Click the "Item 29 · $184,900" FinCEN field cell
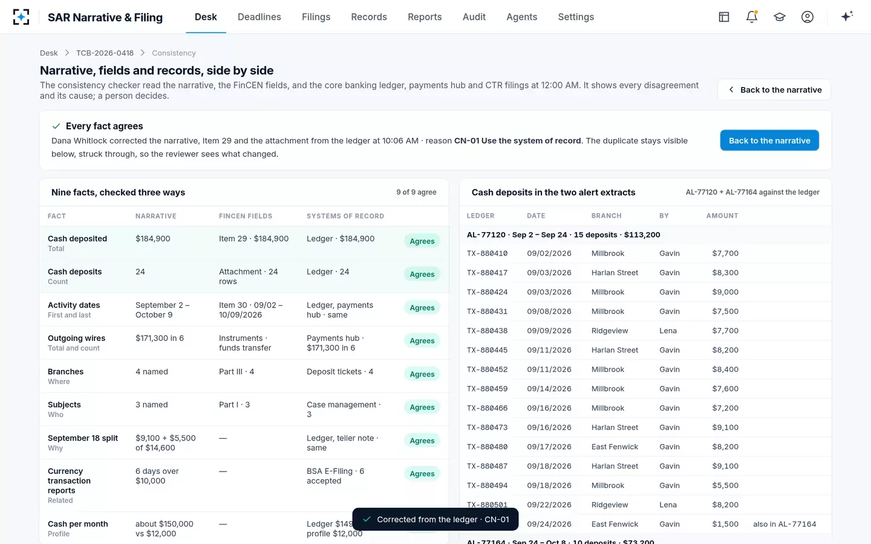The height and width of the screenshot is (544, 871). 253,239
